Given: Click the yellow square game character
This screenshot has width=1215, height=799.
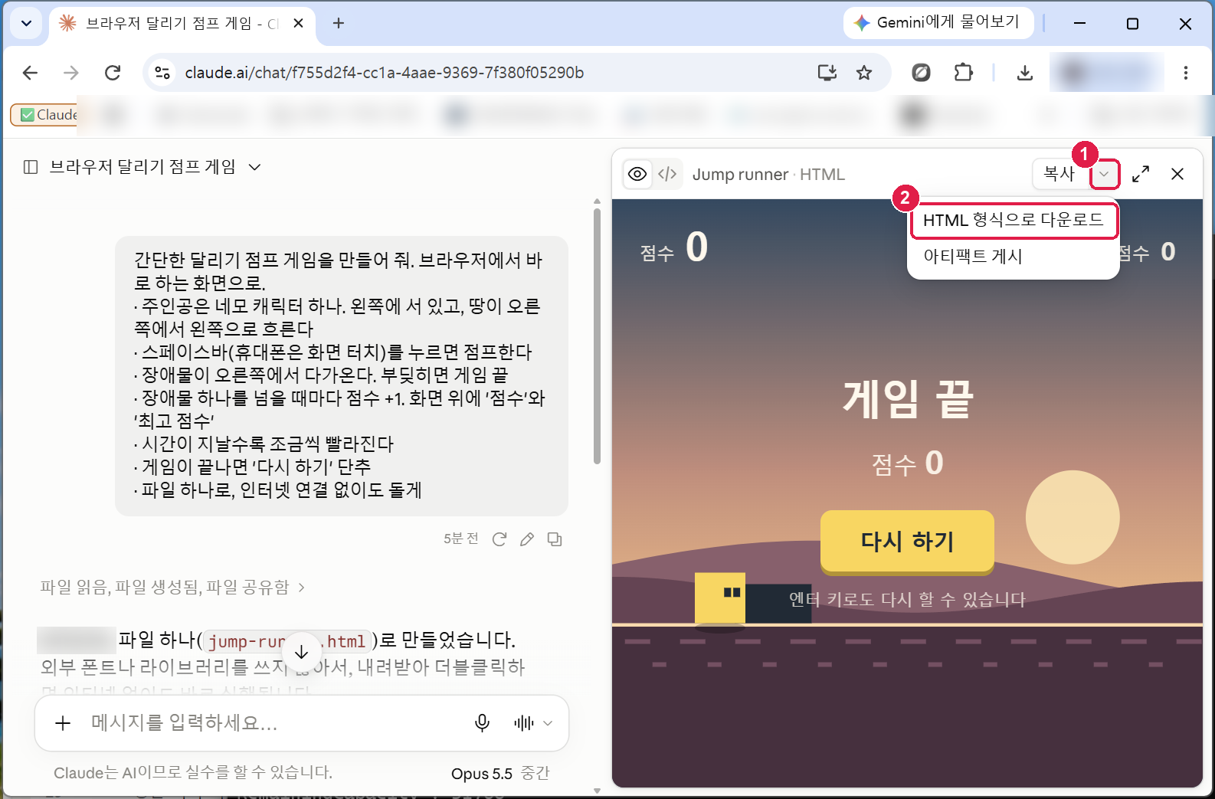Looking at the screenshot, I should coord(719,598).
